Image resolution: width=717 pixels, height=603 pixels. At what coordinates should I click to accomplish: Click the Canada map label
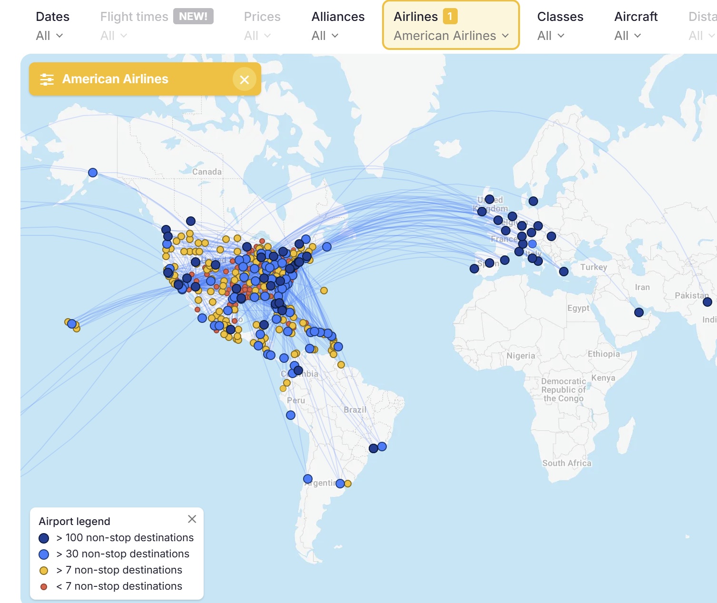click(207, 172)
